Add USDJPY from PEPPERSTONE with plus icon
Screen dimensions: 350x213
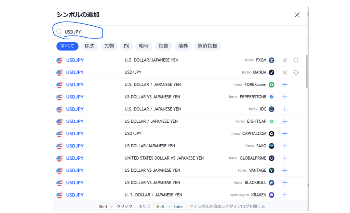(285, 97)
